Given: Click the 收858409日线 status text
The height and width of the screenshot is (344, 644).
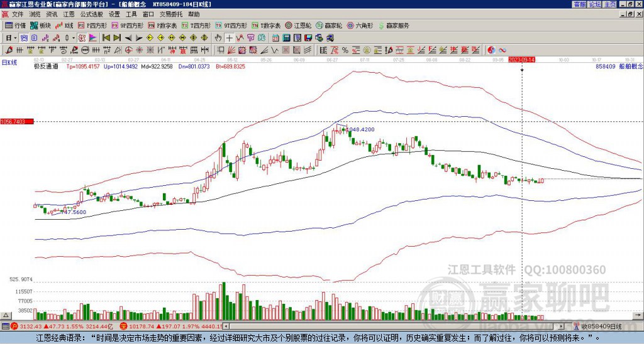Looking at the screenshot, I should [601, 327].
